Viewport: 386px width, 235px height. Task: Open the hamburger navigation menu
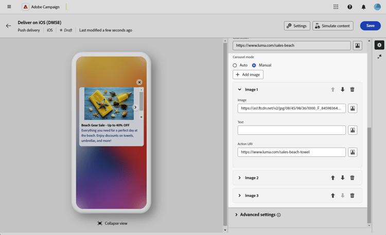tap(9, 7)
